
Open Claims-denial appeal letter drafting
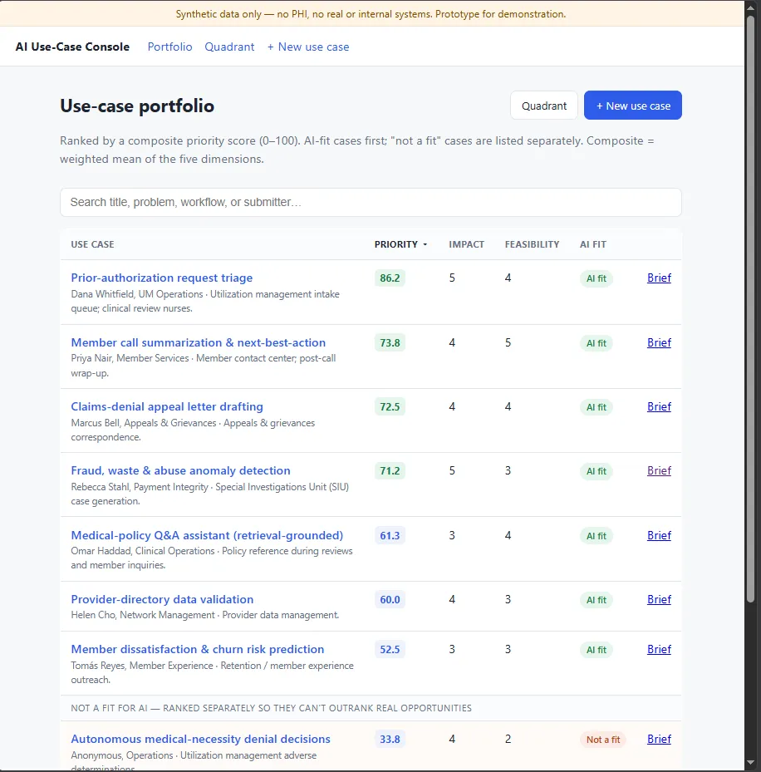tap(167, 406)
